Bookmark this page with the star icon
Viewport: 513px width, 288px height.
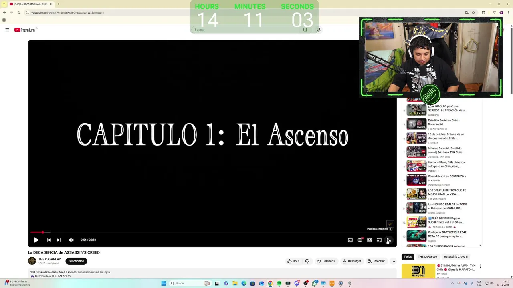pos(473,12)
